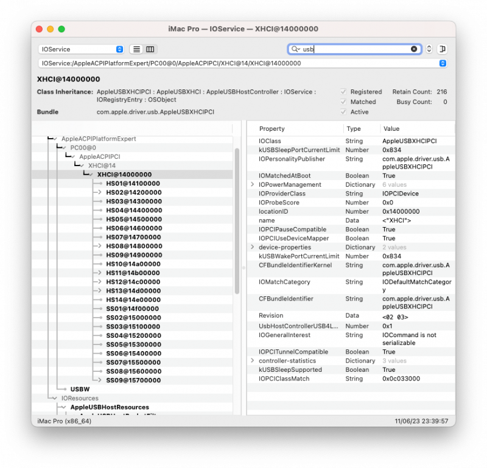Select the HS01@14100000 tree row

pyautogui.click(x=132, y=184)
